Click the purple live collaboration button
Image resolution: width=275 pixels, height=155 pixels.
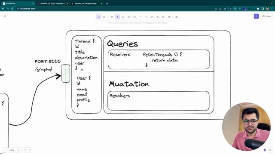click(x=256, y=16)
